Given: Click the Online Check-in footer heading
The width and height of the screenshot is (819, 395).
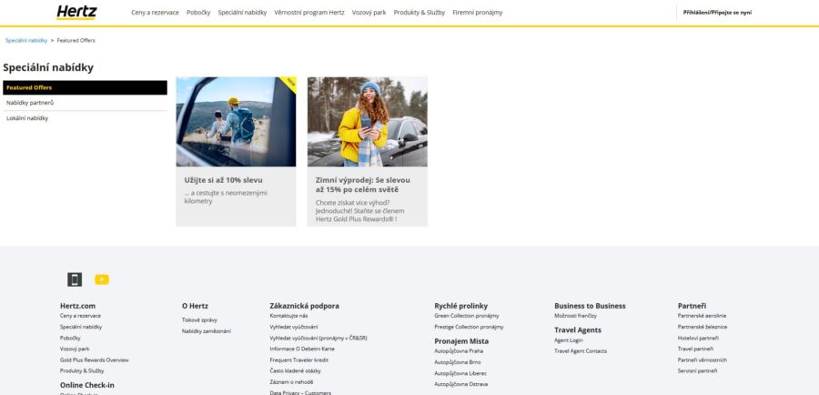Looking at the screenshot, I should [x=87, y=385].
